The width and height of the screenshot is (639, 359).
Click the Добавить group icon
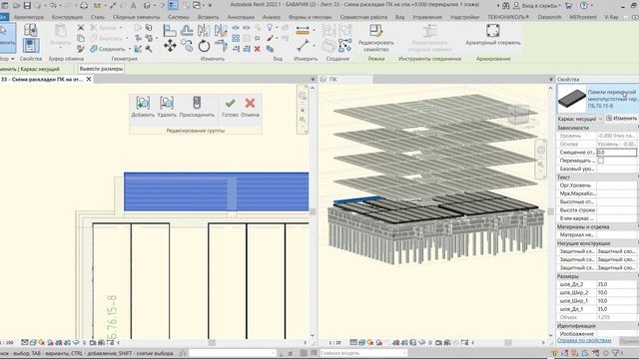(x=143, y=103)
